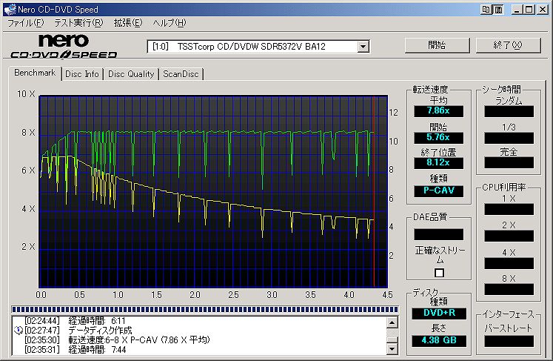Click the log scrollbar thumb
Viewport: 553px width, 361px height.
pyautogui.click(x=392, y=340)
